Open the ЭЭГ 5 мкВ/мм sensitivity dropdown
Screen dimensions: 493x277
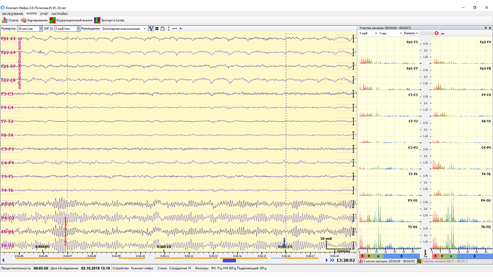point(78,29)
